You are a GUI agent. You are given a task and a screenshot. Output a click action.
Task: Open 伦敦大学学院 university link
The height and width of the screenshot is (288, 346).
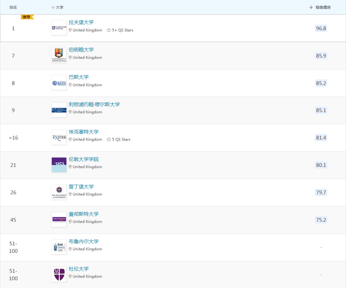click(x=84, y=159)
